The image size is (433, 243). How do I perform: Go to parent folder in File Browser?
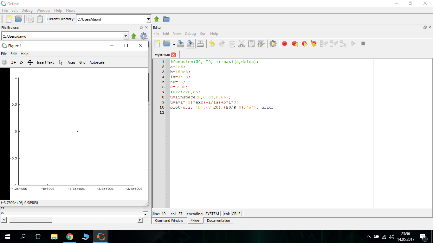pyautogui.click(x=134, y=36)
